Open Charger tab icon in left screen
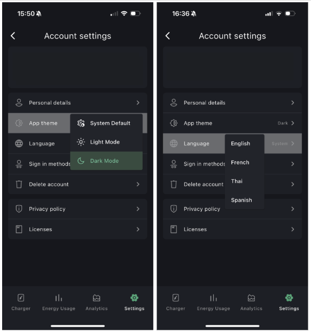The image size is (311, 334). (21, 298)
